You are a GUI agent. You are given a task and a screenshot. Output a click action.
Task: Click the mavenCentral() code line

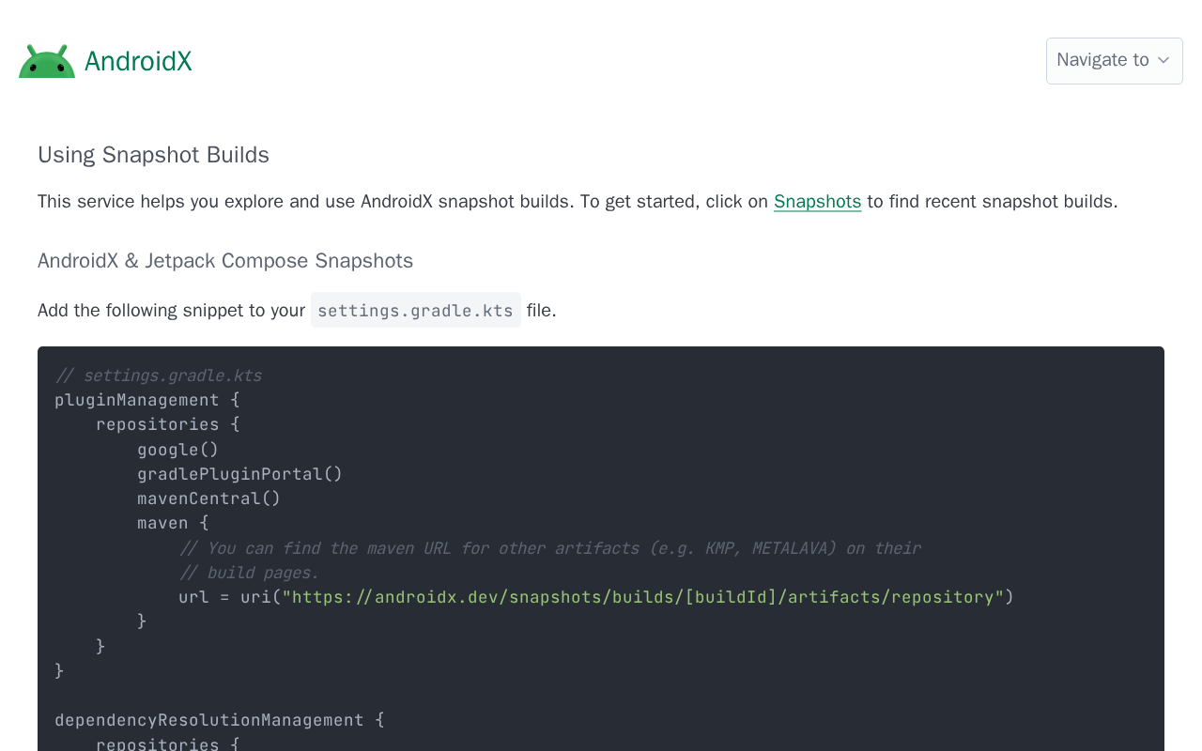[208, 498]
